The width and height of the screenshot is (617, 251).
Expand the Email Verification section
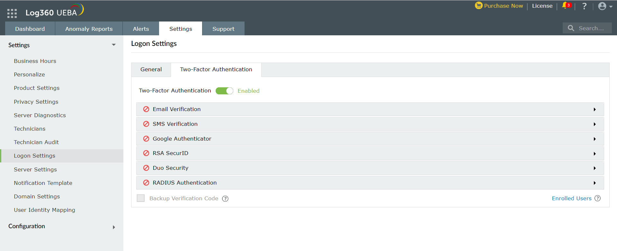[x=595, y=109]
